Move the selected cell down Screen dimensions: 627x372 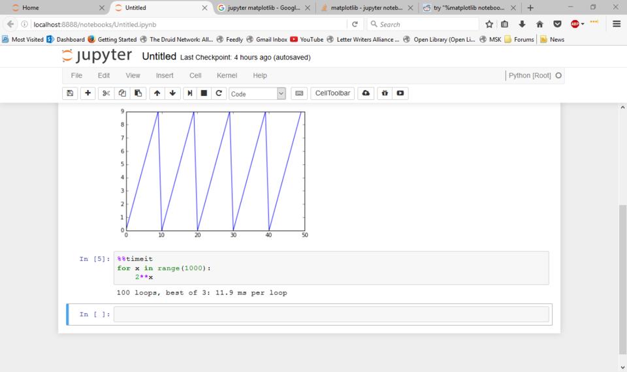172,93
